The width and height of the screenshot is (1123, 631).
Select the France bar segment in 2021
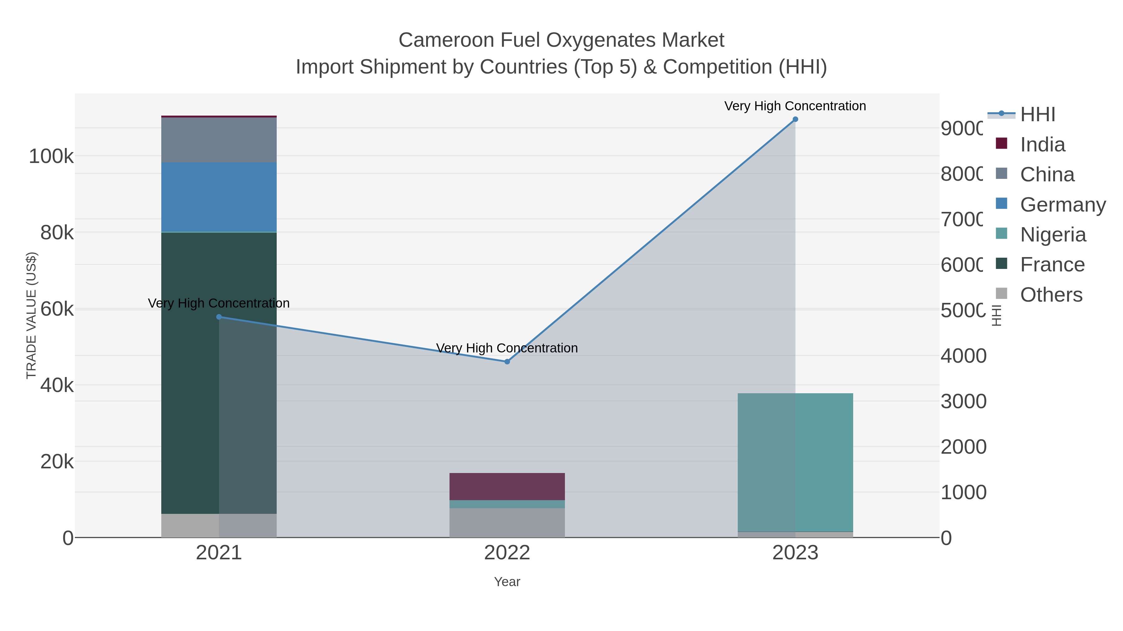click(219, 373)
